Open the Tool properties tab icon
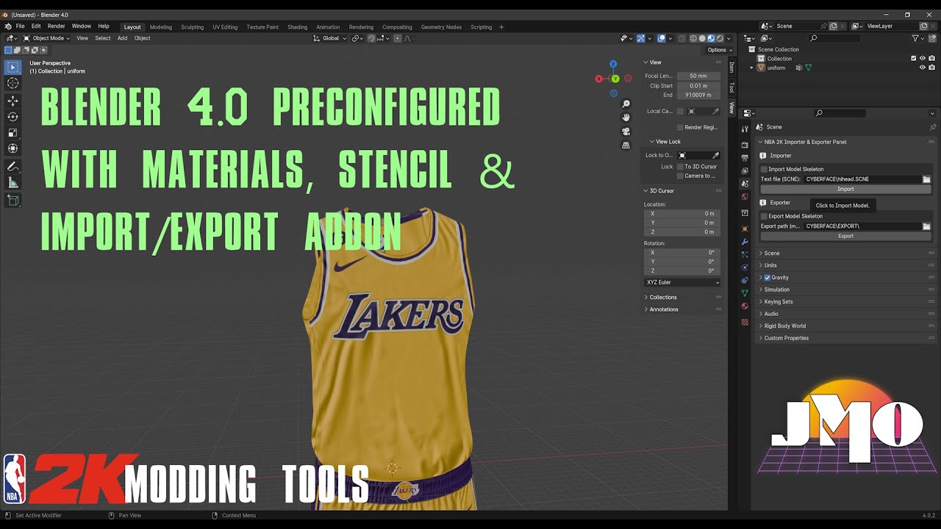This screenshot has height=529, width=941. coord(745,131)
